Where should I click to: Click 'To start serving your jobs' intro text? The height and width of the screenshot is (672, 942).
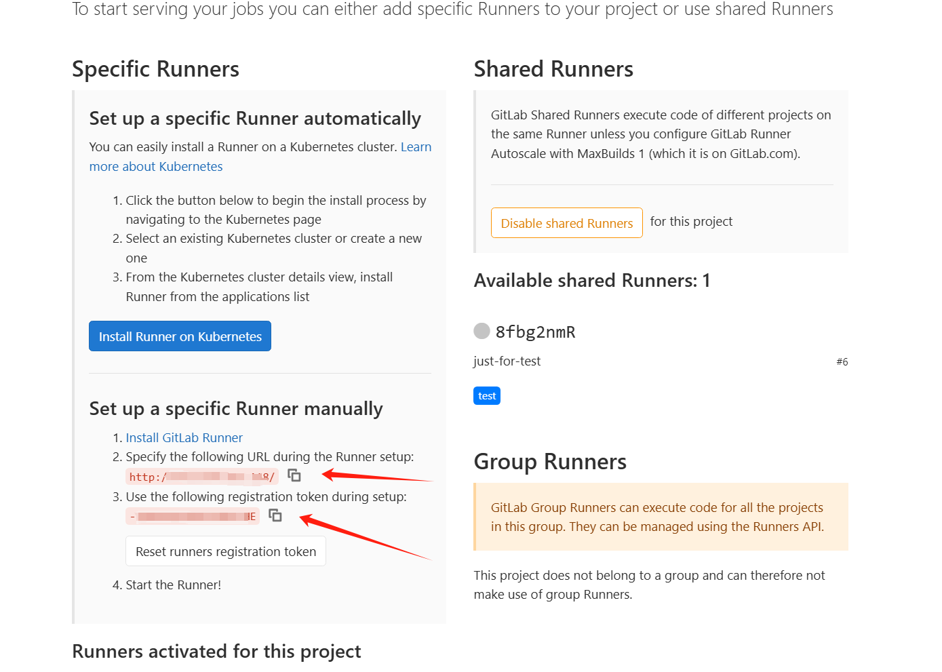click(452, 9)
